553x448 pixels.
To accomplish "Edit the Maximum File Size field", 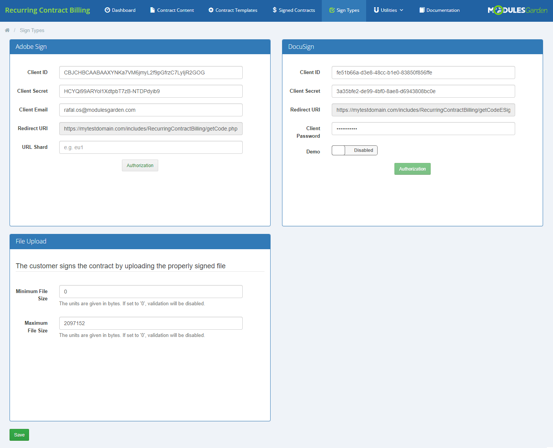I will click(151, 323).
